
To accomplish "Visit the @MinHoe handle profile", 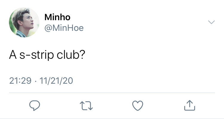I will click(64, 28).
